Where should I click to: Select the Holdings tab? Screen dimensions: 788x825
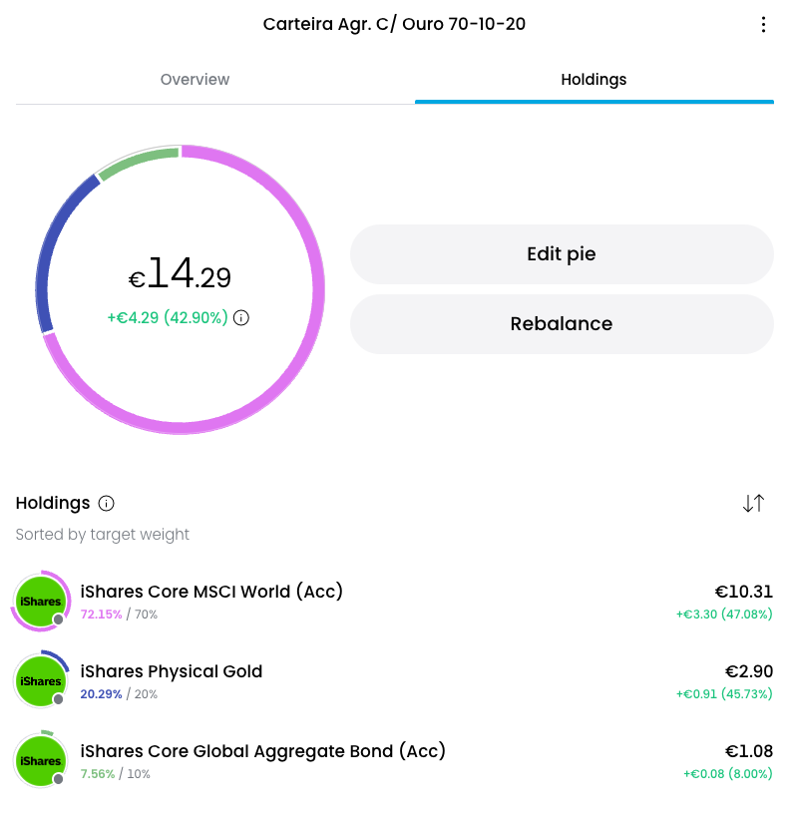point(593,80)
